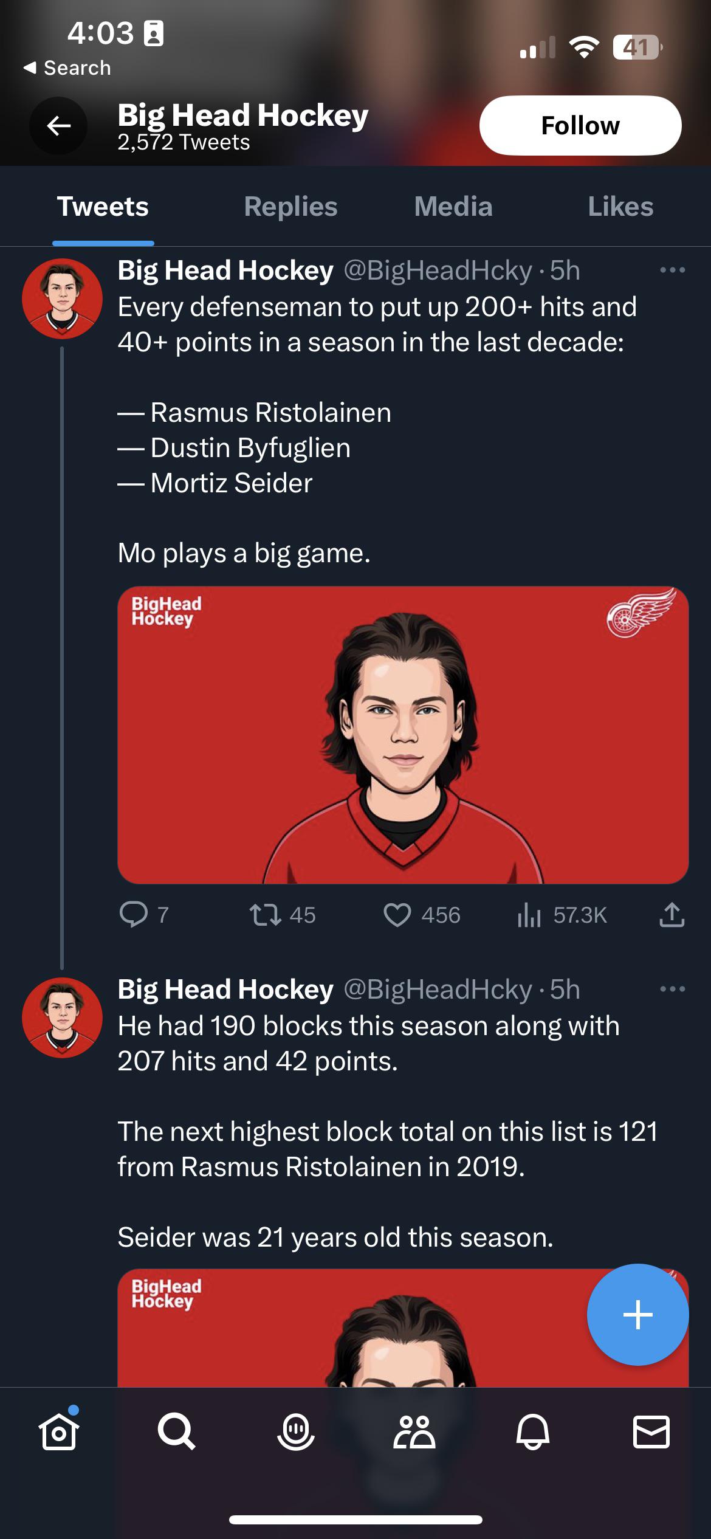This screenshot has width=711, height=1539.
Task: Switch to the Media tab
Action: 453,207
